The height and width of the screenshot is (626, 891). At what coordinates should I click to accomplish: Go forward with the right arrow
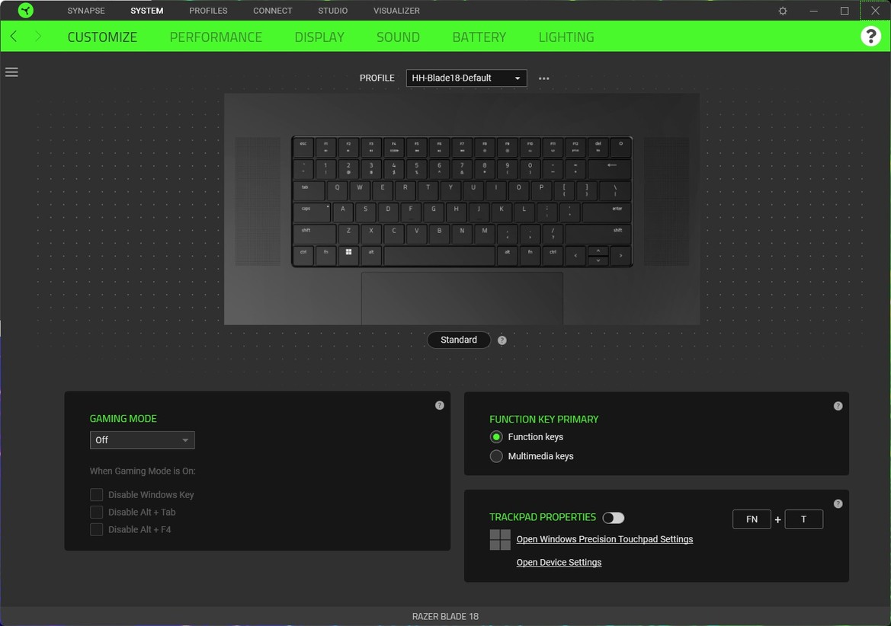[x=37, y=37]
